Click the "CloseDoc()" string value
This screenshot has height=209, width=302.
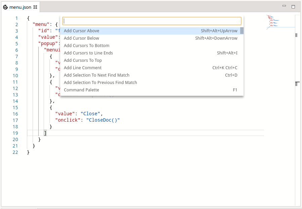[x=103, y=120]
